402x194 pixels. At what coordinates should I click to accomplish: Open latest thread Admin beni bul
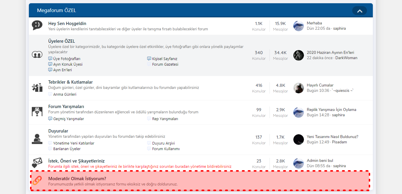pyautogui.click(x=320, y=161)
